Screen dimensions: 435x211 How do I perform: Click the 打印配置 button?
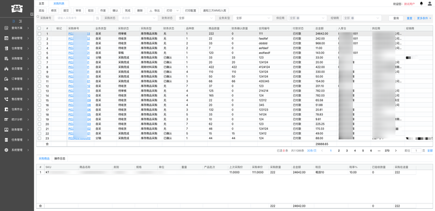point(191,10)
